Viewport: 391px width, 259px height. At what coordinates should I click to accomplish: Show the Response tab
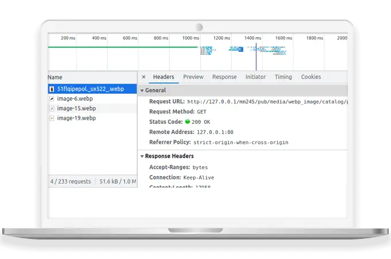pyautogui.click(x=224, y=77)
